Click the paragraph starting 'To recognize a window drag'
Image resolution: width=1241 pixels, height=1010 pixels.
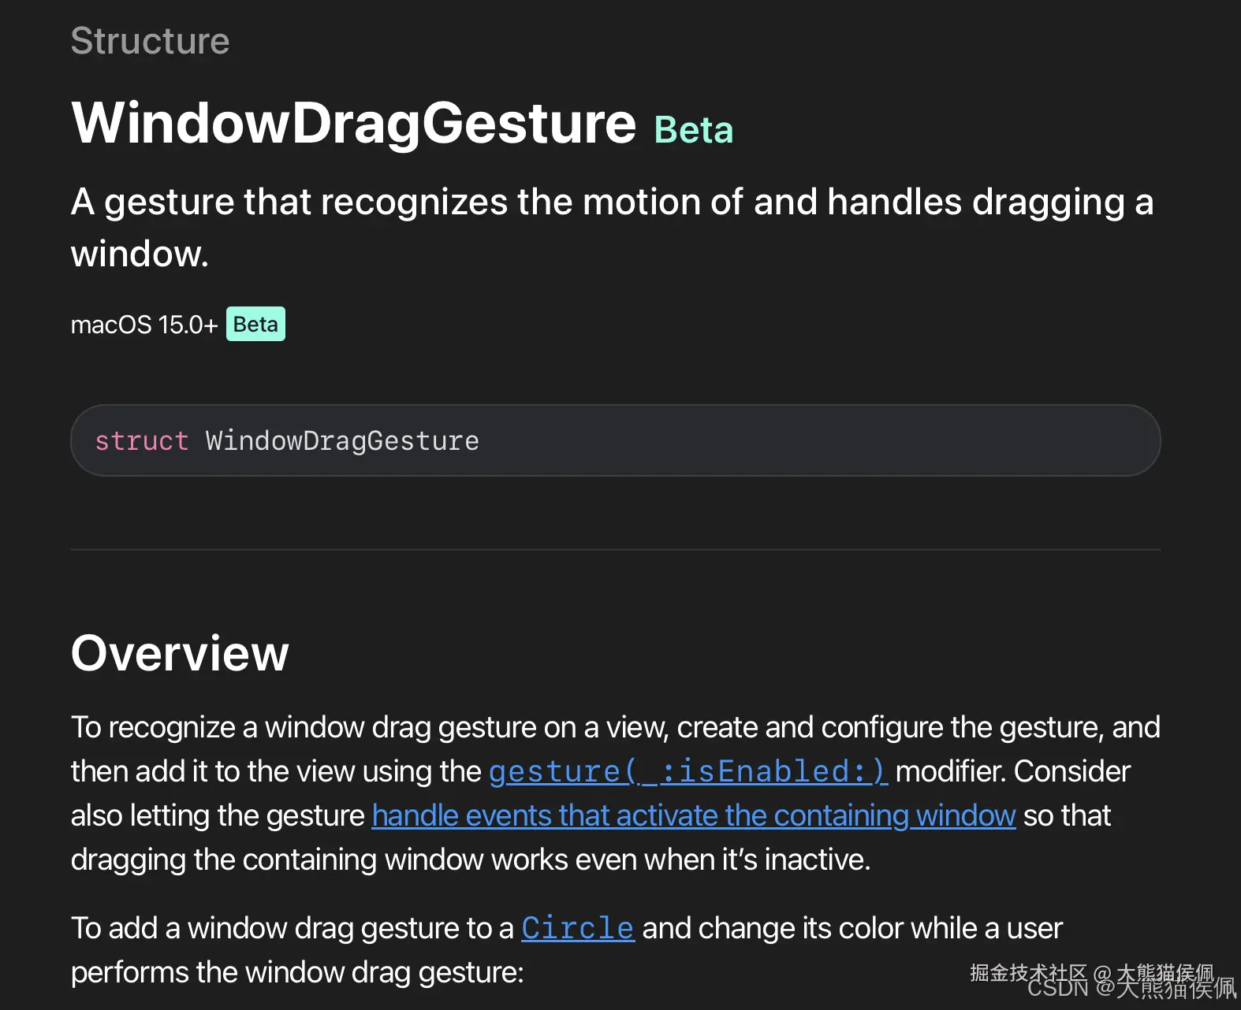click(x=615, y=793)
